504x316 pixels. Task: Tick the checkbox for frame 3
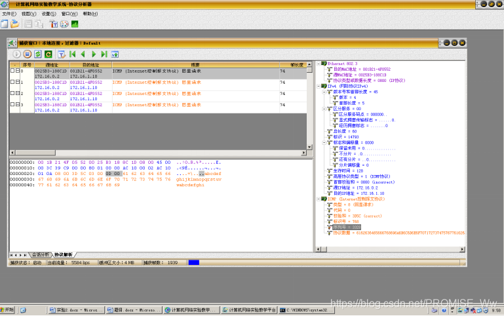[x=12, y=104]
